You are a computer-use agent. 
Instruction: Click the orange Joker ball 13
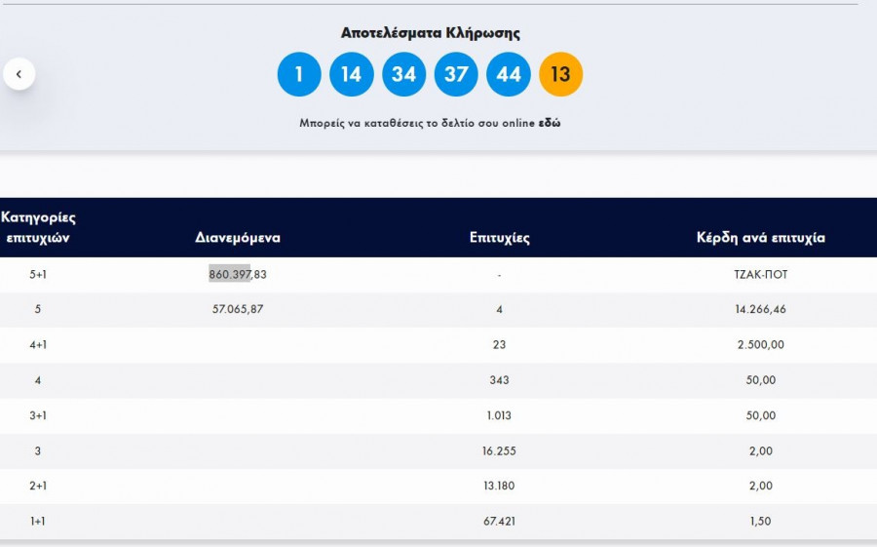click(x=560, y=74)
